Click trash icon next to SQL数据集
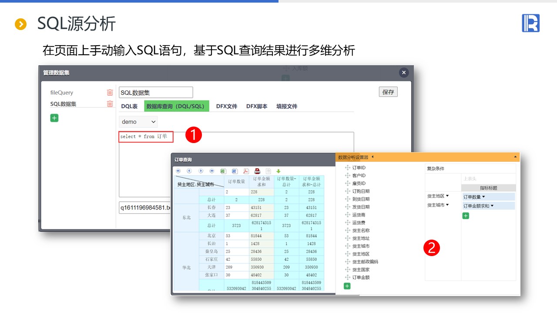Screen dimensions: 557x313 click(110, 104)
